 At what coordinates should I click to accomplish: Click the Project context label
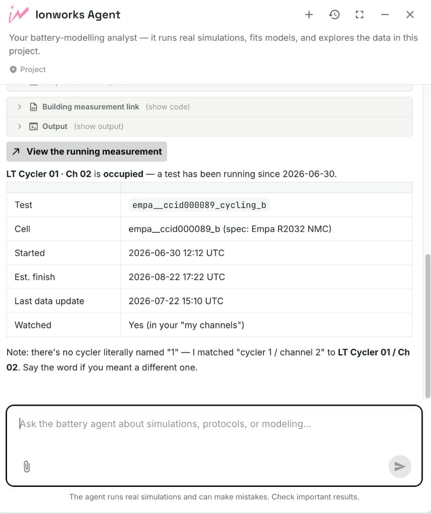click(x=33, y=69)
